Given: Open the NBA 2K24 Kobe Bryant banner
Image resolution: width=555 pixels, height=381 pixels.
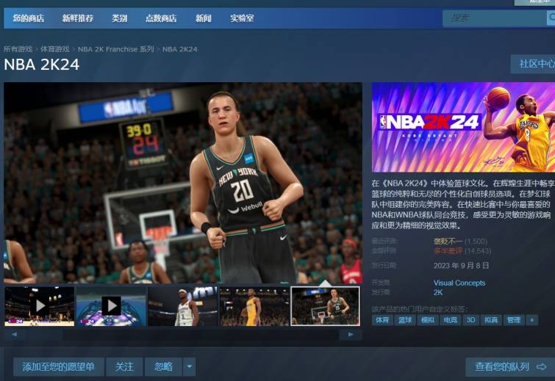Looking at the screenshot, I should pos(463,127).
